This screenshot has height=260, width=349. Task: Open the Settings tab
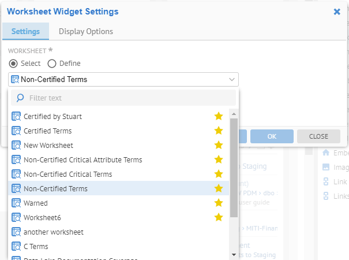click(x=25, y=32)
